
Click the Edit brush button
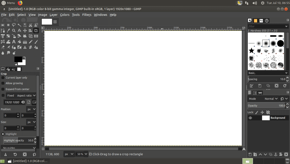pos(251,86)
